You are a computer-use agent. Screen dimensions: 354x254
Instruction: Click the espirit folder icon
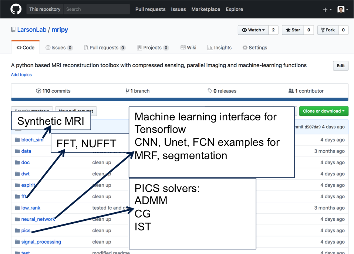click(17, 185)
